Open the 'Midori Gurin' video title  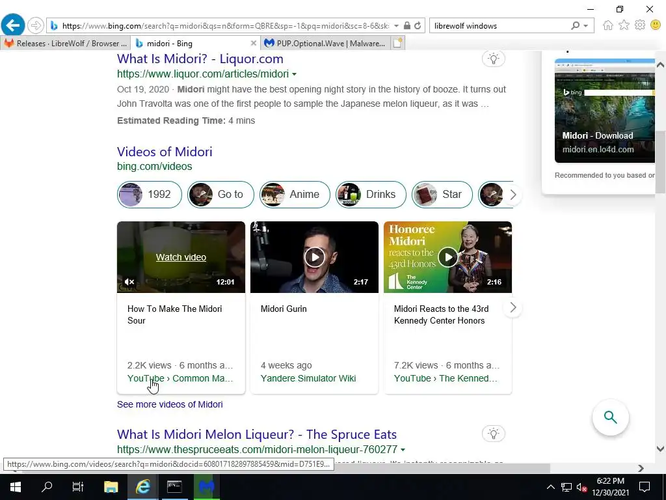(x=284, y=309)
